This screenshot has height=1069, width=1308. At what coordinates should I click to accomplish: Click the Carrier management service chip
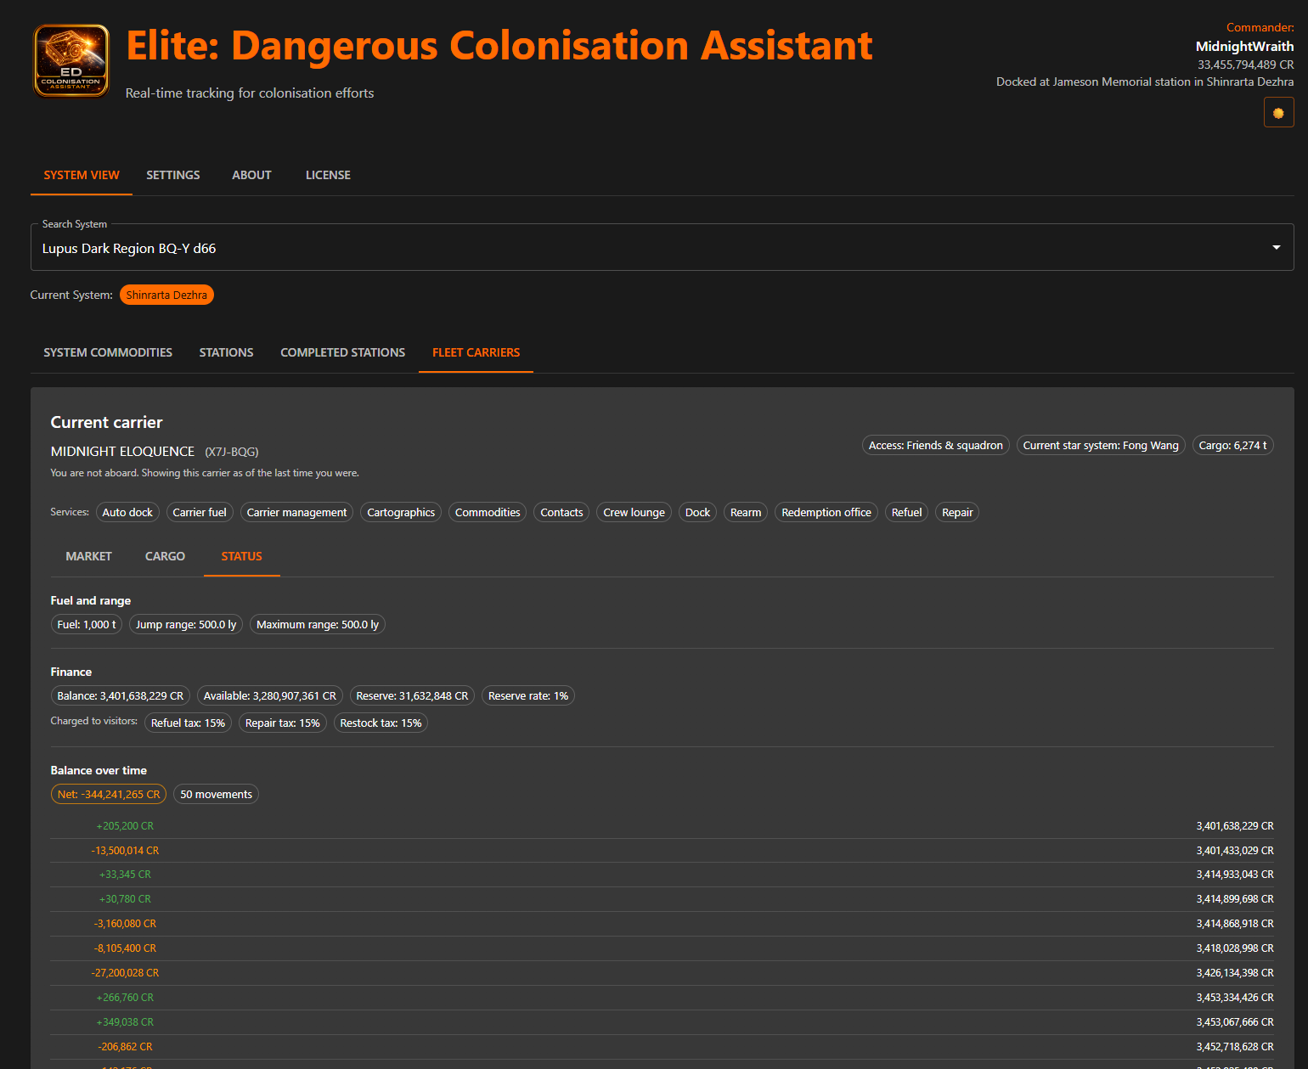pyautogui.click(x=297, y=512)
